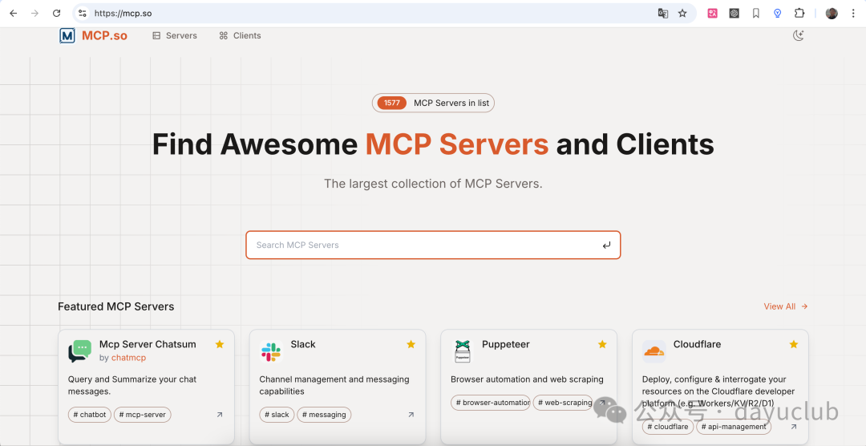The width and height of the screenshot is (866, 446).
Task: Click the Puppeteer logo icon
Action: click(x=463, y=351)
